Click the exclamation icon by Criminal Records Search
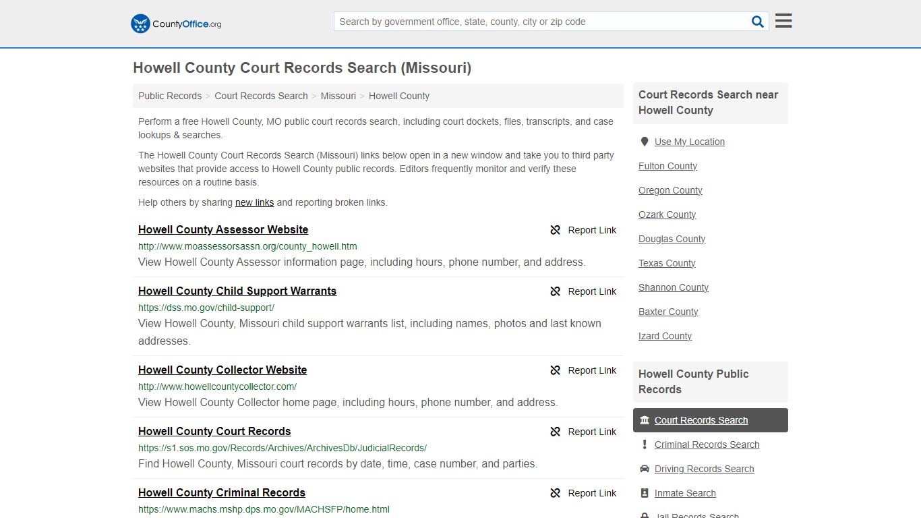921x518 pixels. 645,444
